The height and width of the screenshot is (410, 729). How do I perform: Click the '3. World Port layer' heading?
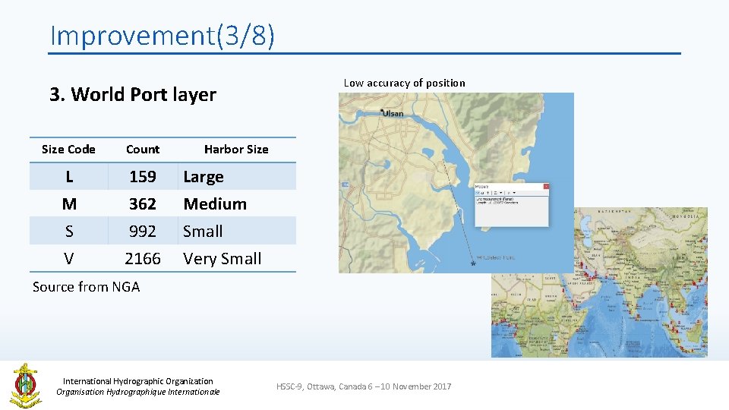[x=133, y=94]
